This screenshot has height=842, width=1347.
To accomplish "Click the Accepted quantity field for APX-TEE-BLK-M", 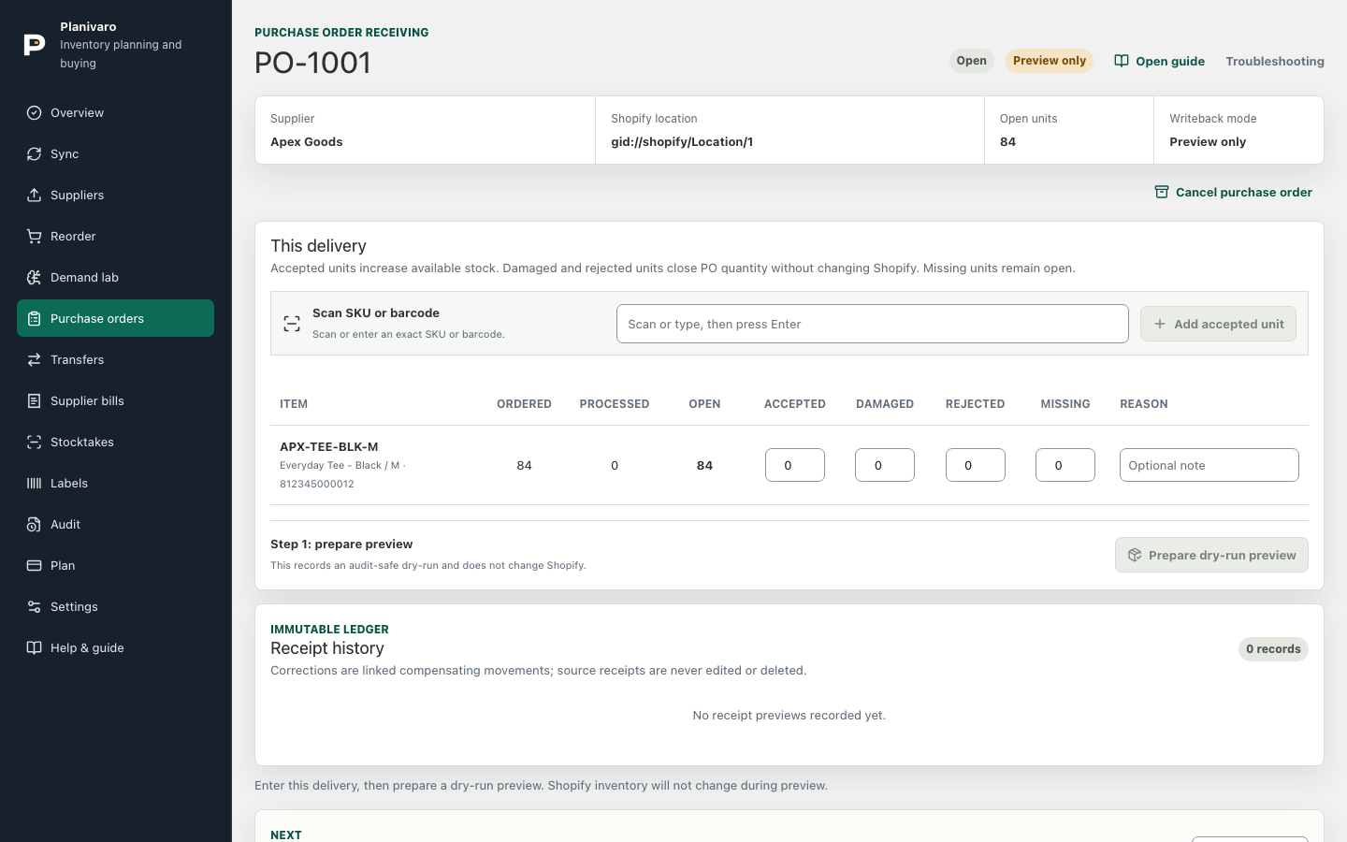I will point(795,465).
